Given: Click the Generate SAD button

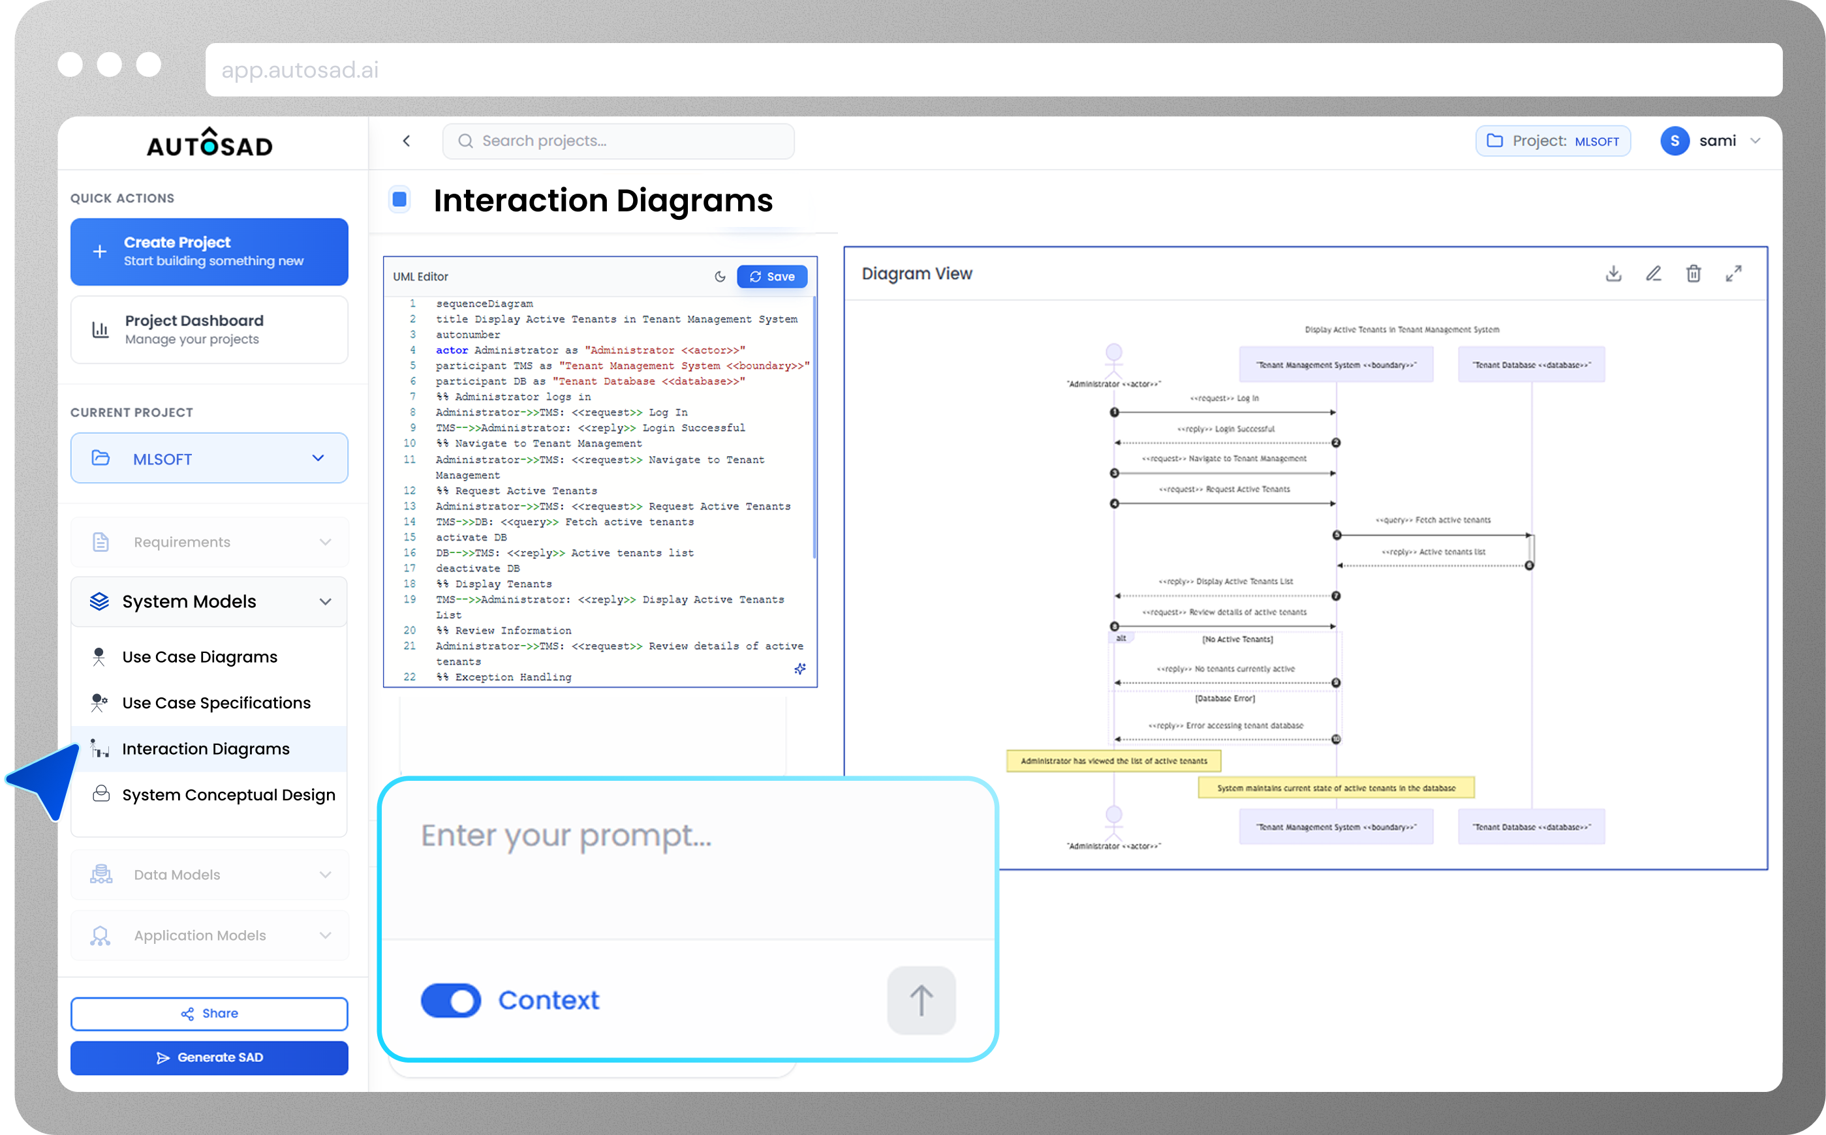Looking at the screenshot, I should (x=209, y=1057).
